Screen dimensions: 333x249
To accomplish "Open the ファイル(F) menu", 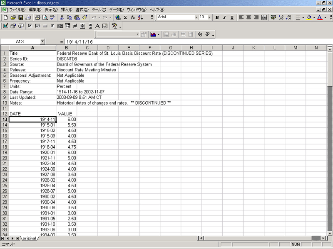I will 17,10.
